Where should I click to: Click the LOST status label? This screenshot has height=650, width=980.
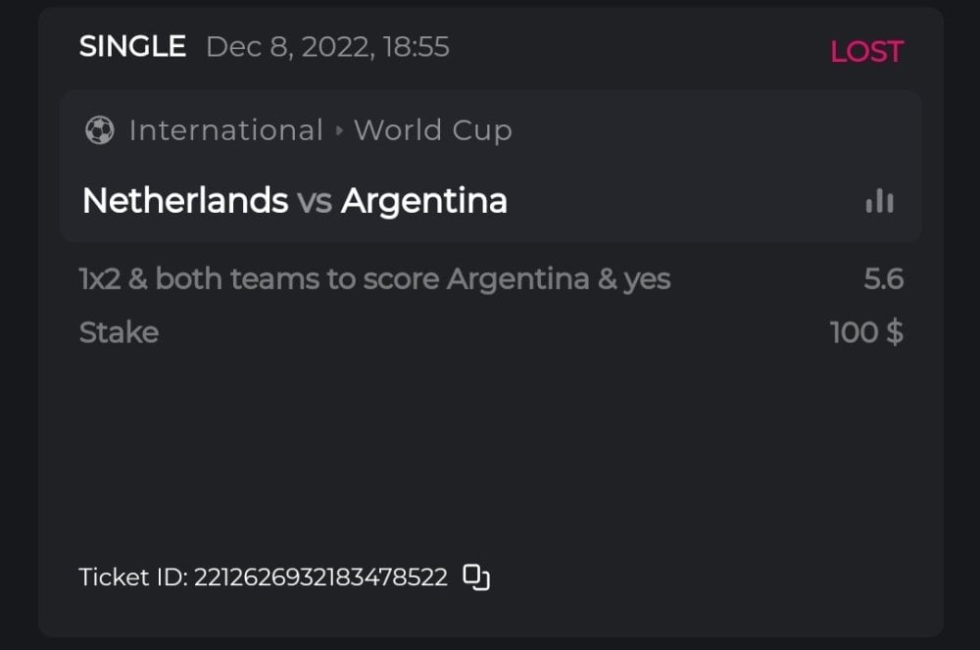point(865,52)
